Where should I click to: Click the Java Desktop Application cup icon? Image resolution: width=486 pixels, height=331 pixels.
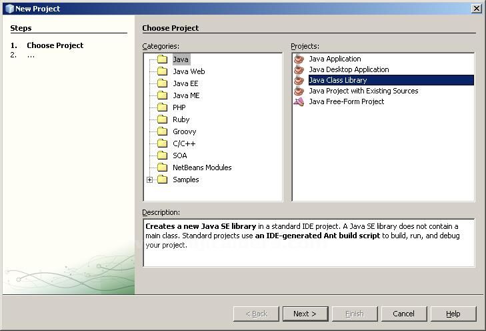(299, 69)
